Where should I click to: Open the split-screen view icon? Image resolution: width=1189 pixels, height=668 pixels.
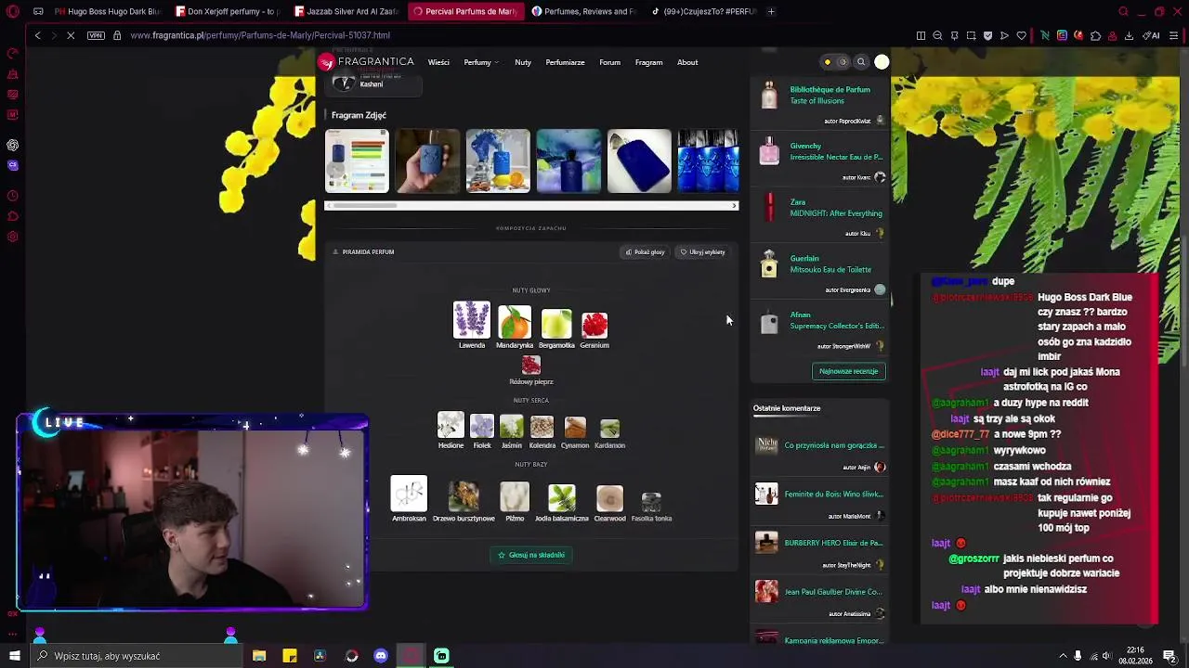coord(921,35)
